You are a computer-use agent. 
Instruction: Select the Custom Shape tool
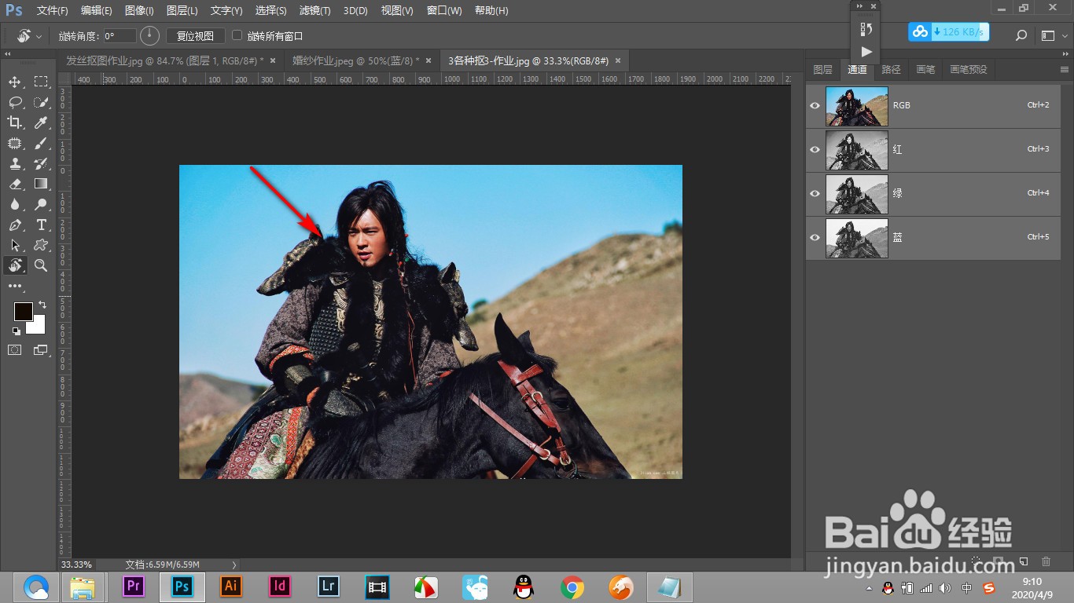pyautogui.click(x=41, y=245)
